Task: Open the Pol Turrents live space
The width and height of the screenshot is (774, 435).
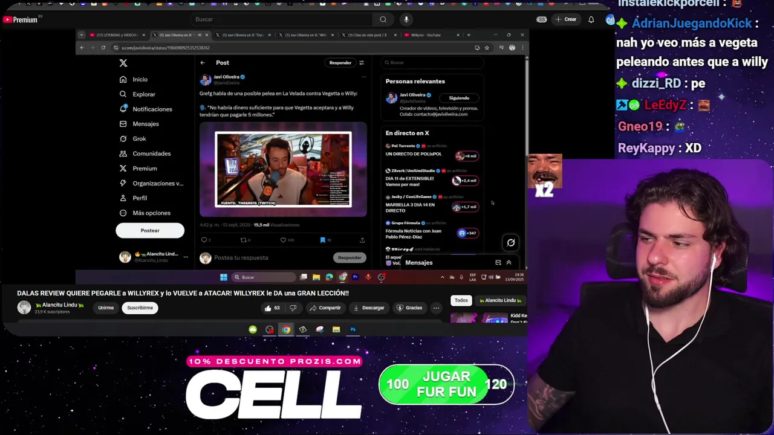Action: 432,150
